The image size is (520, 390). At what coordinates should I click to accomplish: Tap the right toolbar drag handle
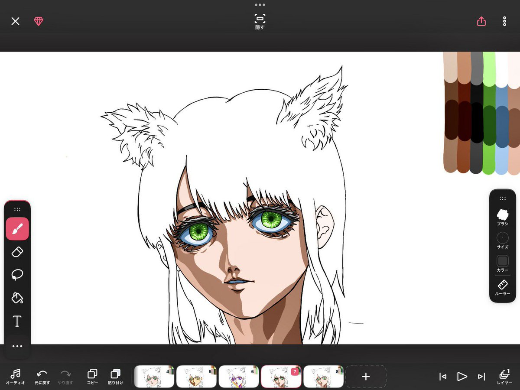[503, 198]
